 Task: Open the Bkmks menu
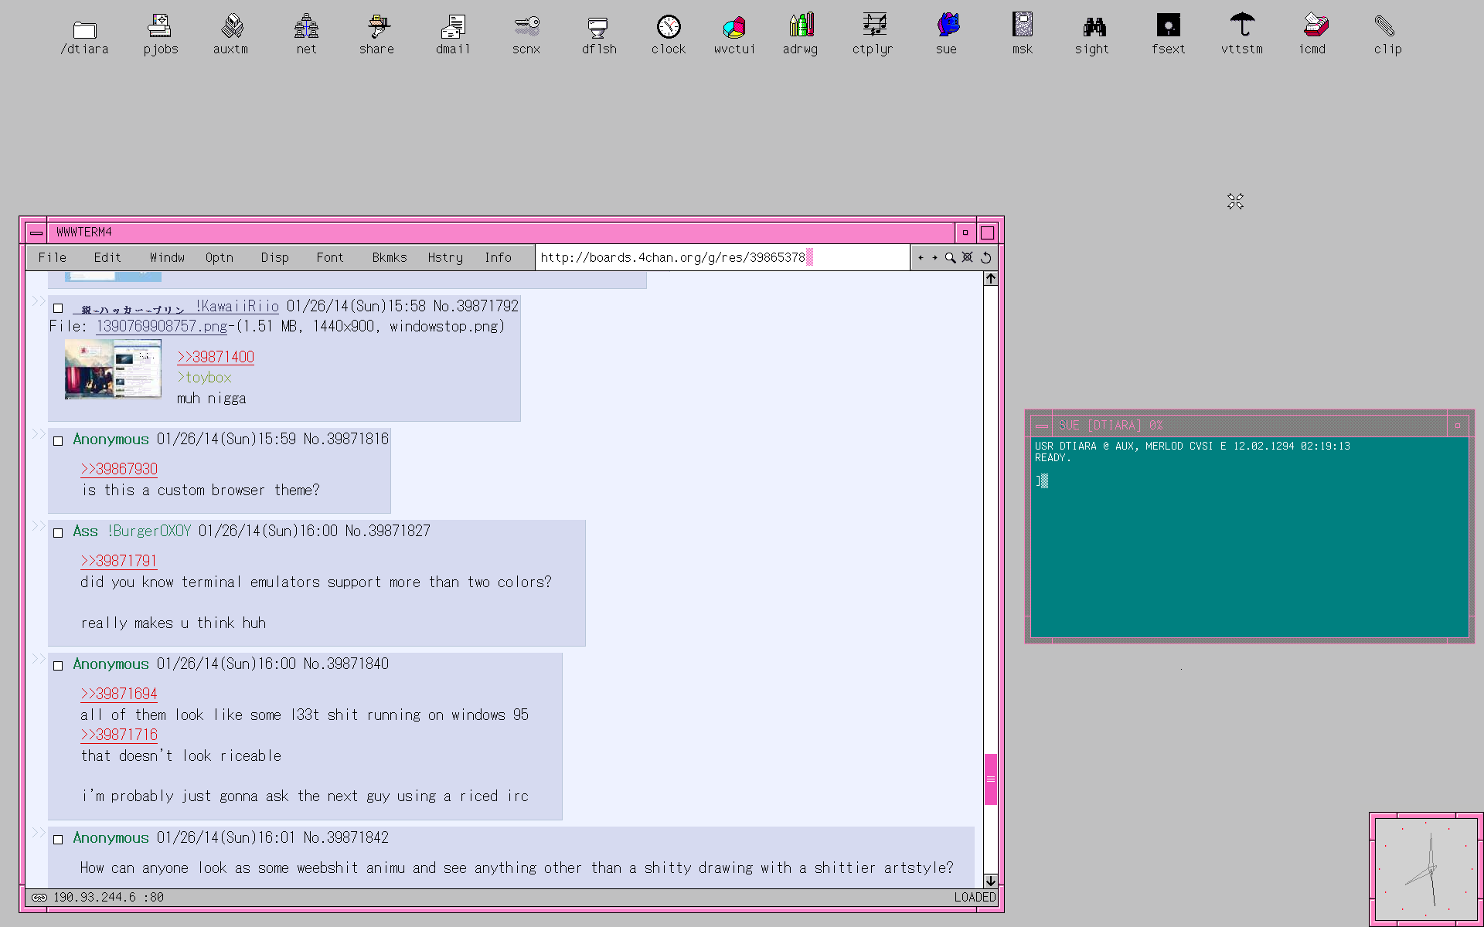389,258
